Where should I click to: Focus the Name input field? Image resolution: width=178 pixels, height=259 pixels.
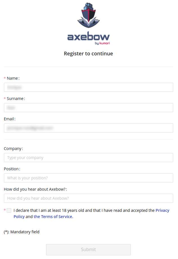coord(89,87)
